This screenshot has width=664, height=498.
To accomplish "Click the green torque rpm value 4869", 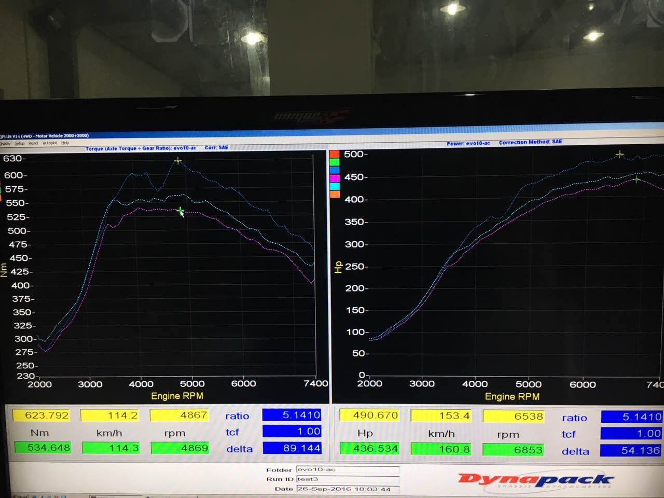I will point(180,448).
